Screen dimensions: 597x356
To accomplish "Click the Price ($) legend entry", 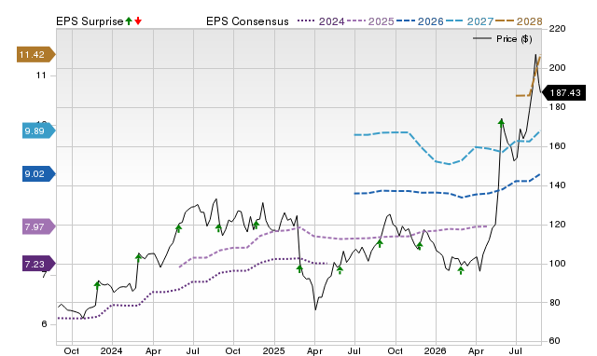I will tap(502, 39).
